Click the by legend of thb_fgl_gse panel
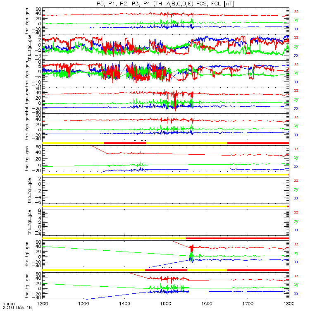Image resolution: width=310 pixels, height=331 pixels. (x=296, y=189)
